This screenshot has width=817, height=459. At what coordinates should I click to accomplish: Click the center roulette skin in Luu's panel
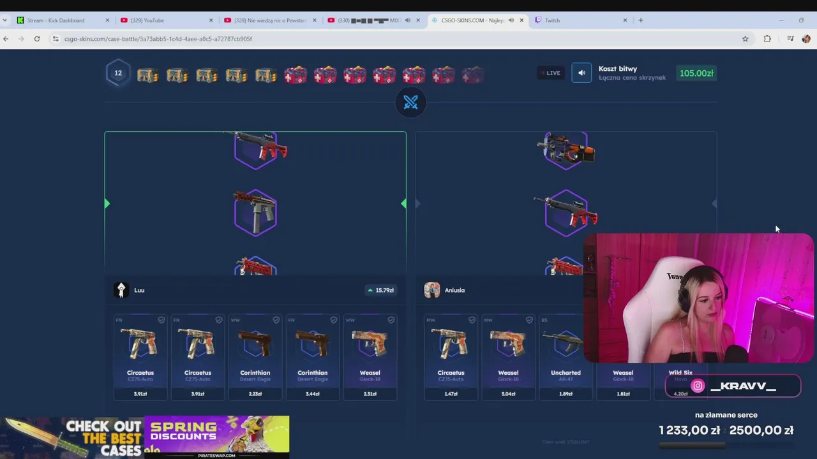[255, 213]
